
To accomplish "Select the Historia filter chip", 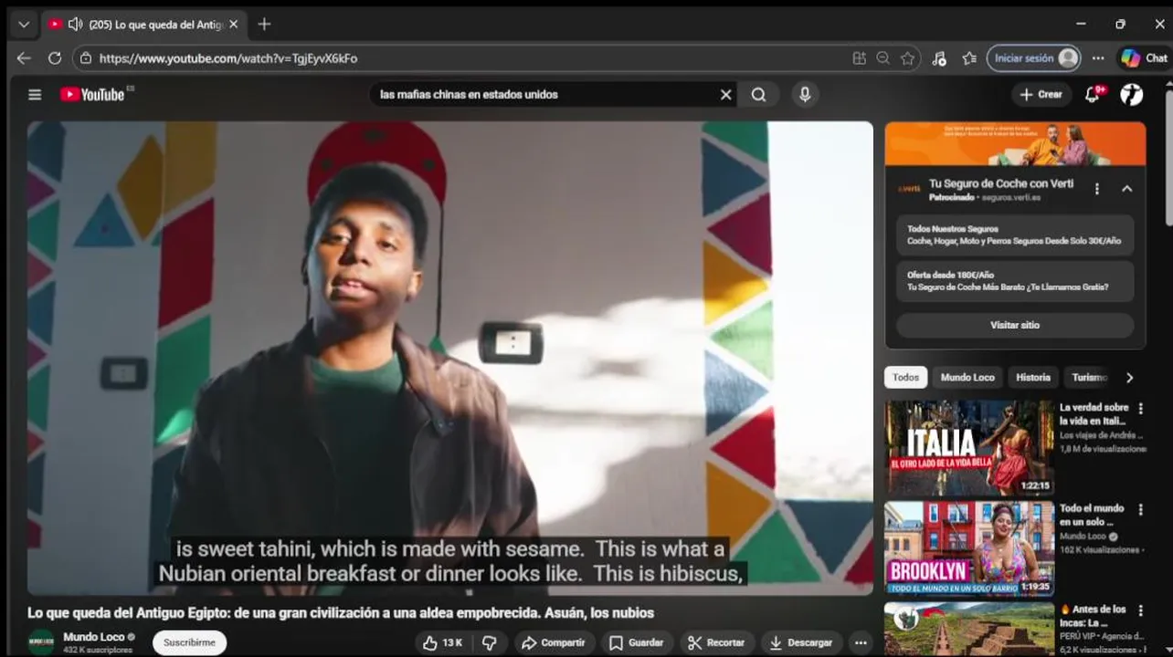I will (x=1033, y=377).
